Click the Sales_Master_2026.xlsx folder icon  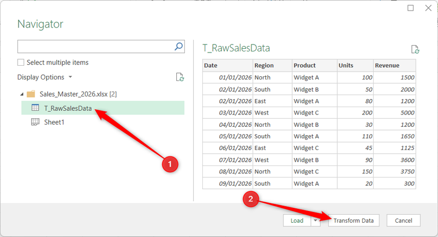[31, 94]
